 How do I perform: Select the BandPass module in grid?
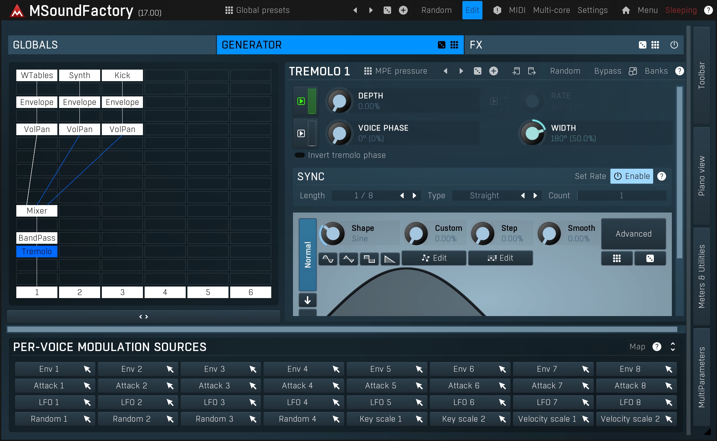pyautogui.click(x=37, y=238)
